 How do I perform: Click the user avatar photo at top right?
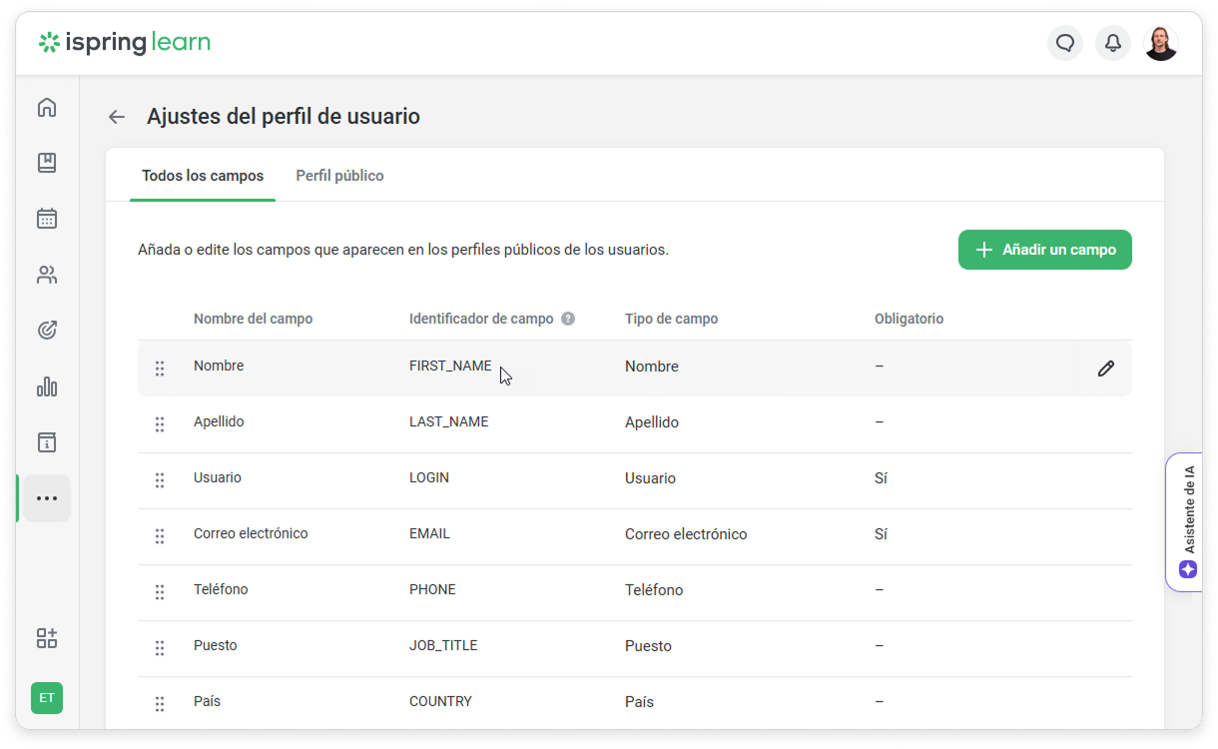point(1160,43)
